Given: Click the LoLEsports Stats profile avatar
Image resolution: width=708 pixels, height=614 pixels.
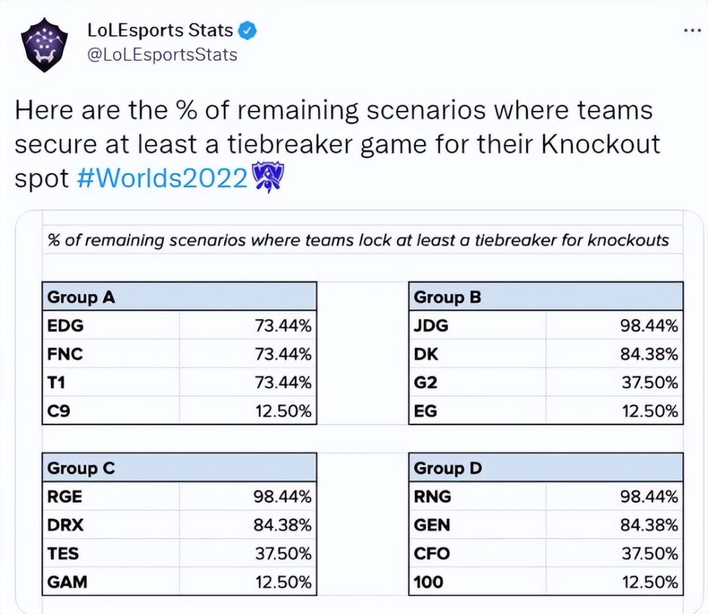Looking at the screenshot, I should click(45, 45).
